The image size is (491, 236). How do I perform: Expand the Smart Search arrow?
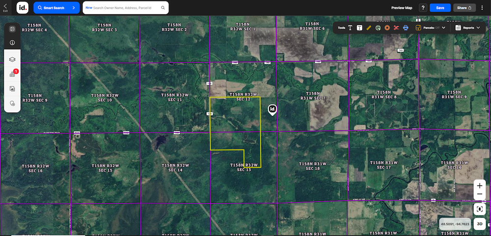click(73, 8)
